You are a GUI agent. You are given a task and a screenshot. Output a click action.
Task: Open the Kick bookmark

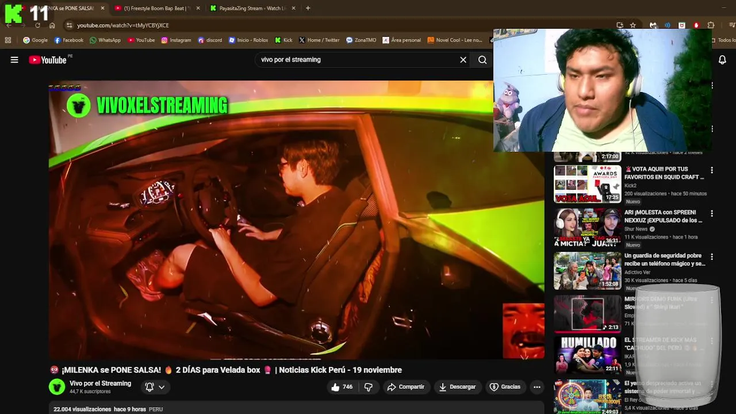click(x=283, y=40)
